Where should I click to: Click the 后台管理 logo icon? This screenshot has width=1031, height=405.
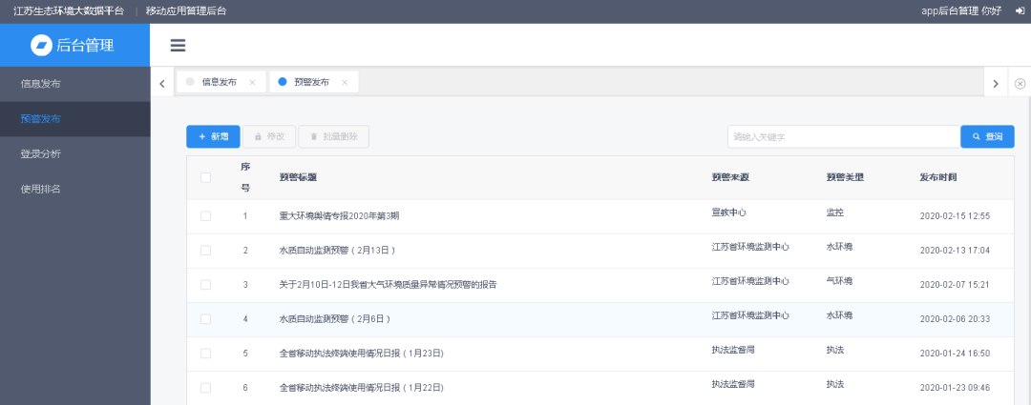coord(41,46)
